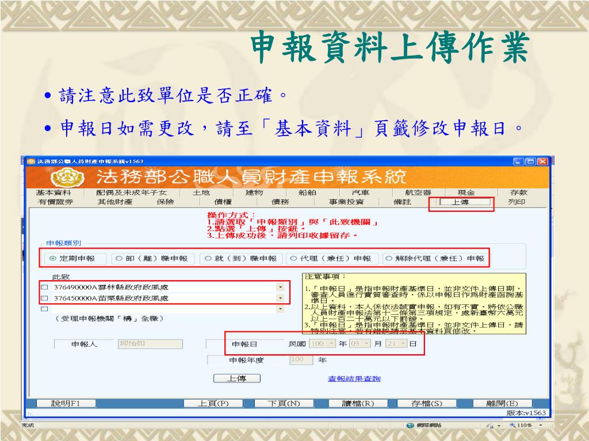Expand the third empty 此致 dropdown
The height and width of the screenshot is (441, 589).
pos(280,309)
